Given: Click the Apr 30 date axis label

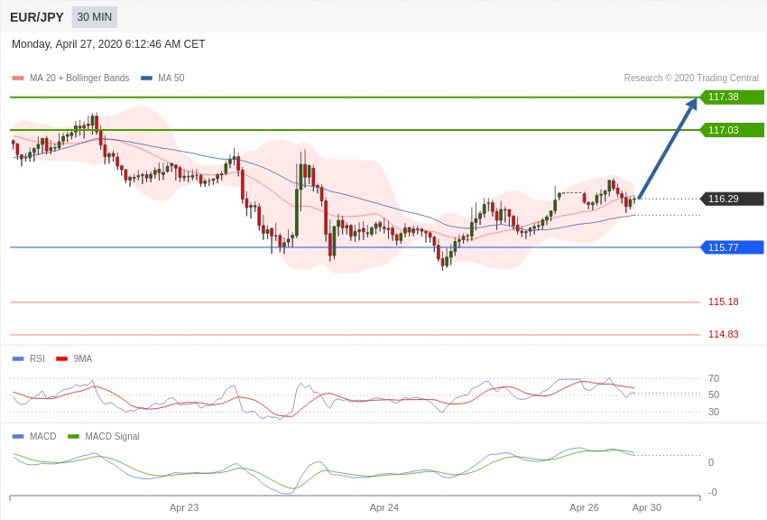Looking at the screenshot, I should tap(647, 507).
